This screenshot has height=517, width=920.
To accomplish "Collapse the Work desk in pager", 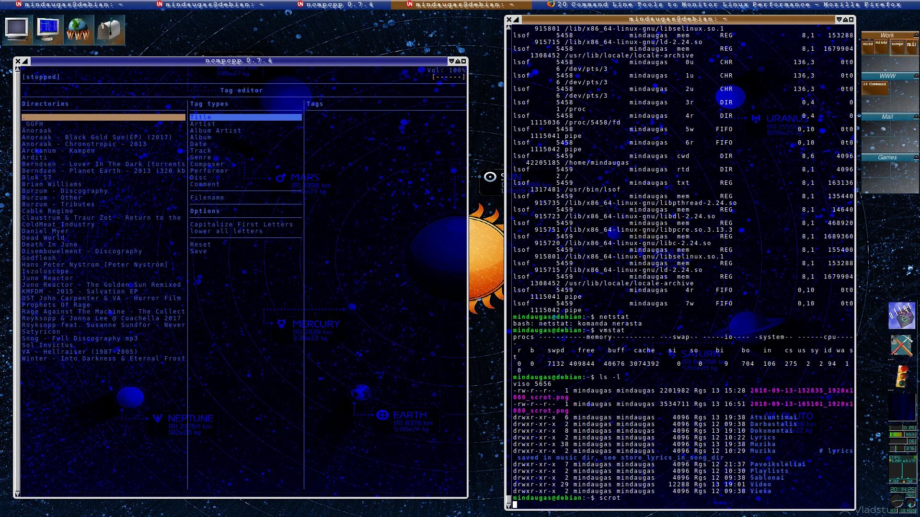I will (x=916, y=35).
